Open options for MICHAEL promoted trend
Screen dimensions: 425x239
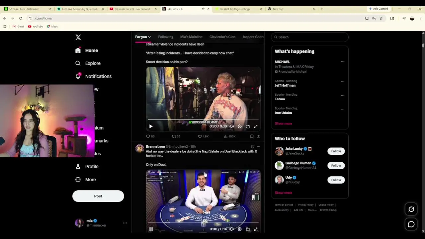[x=343, y=62]
